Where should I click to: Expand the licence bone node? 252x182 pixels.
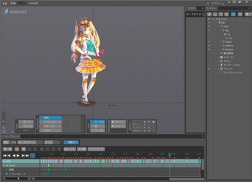point(220,49)
